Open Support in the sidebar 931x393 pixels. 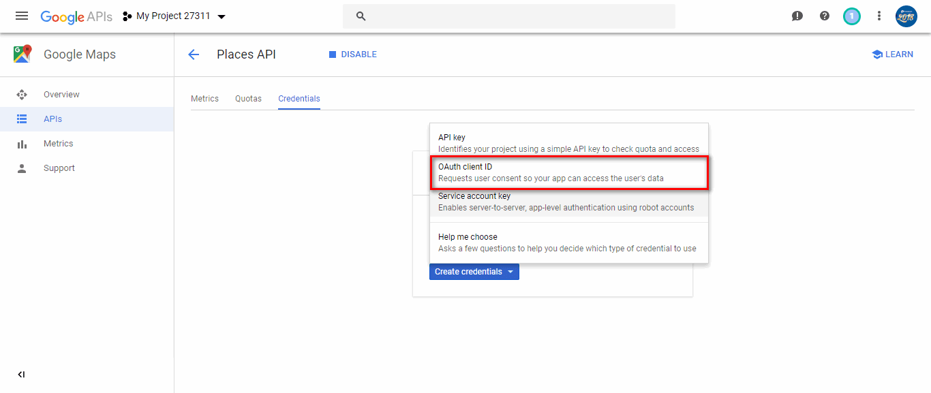click(x=87, y=168)
